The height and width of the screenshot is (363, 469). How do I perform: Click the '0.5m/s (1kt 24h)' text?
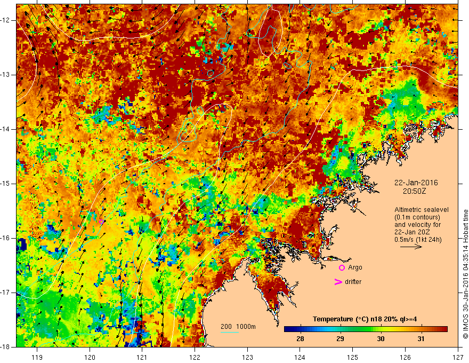point(418,240)
